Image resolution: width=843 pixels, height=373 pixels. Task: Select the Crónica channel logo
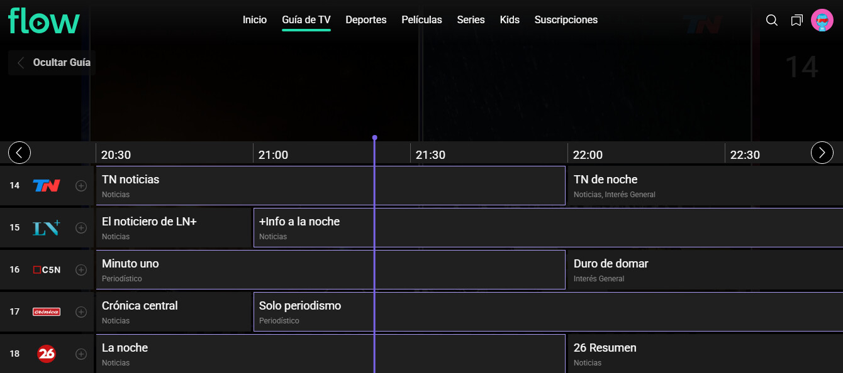(x=47, y=311)
